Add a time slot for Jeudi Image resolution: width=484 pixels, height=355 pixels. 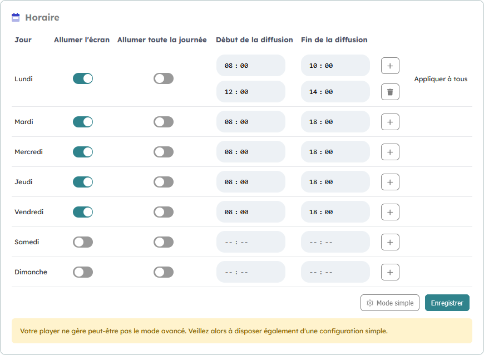tap(390, 182)
